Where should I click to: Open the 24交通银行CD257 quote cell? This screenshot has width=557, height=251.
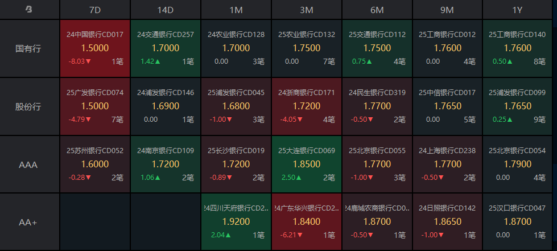[166, 48]
